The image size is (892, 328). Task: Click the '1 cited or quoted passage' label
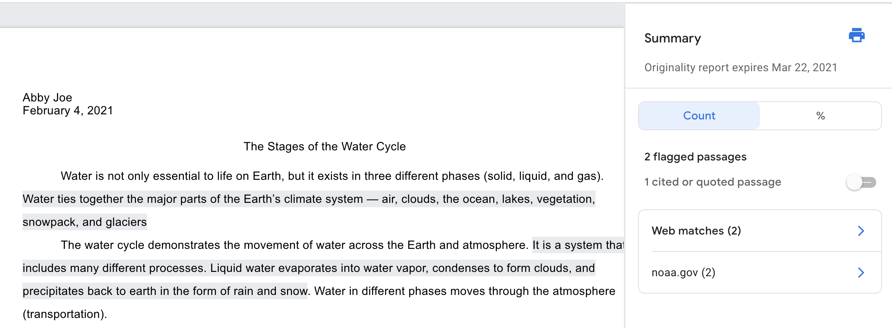click(x=712, y=182)
